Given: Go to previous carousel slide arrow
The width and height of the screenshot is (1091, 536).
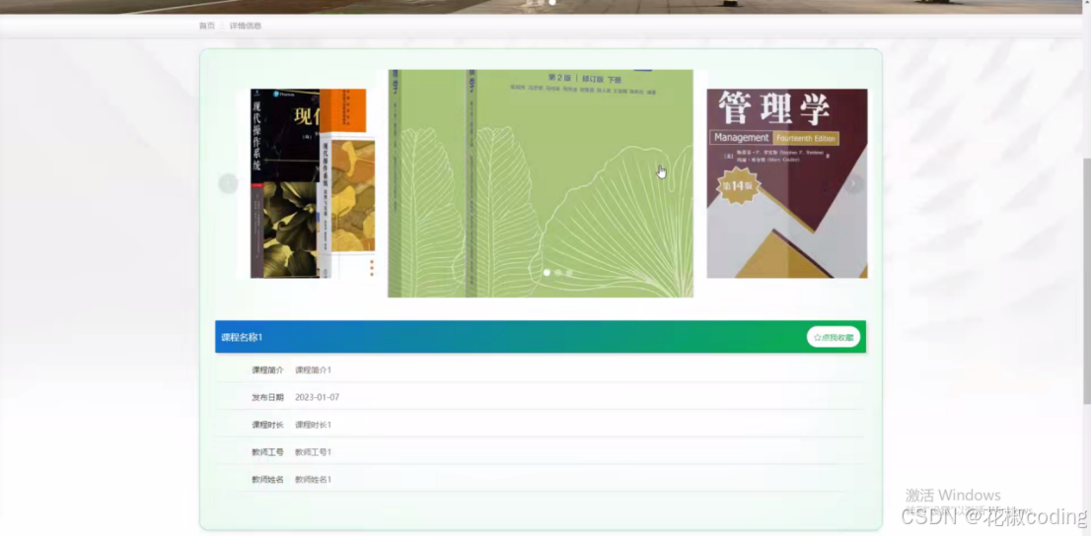Looking at the screenshot, I should 228,183.
